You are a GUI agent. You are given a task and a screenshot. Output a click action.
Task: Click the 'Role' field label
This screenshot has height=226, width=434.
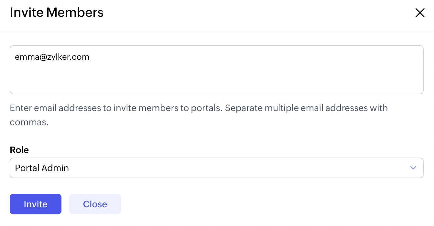[x=19, y=150]
